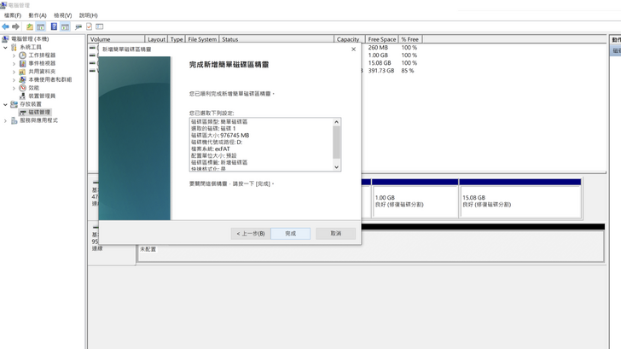Expand the 事件檢視器 tree node
The height and width of the screenshot is (349, 621).
(14, 63)
